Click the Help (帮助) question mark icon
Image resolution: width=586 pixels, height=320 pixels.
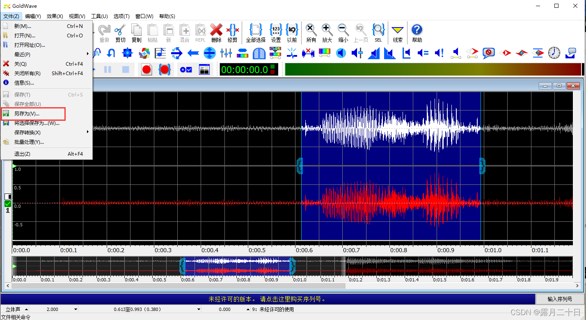pos(417,33)
